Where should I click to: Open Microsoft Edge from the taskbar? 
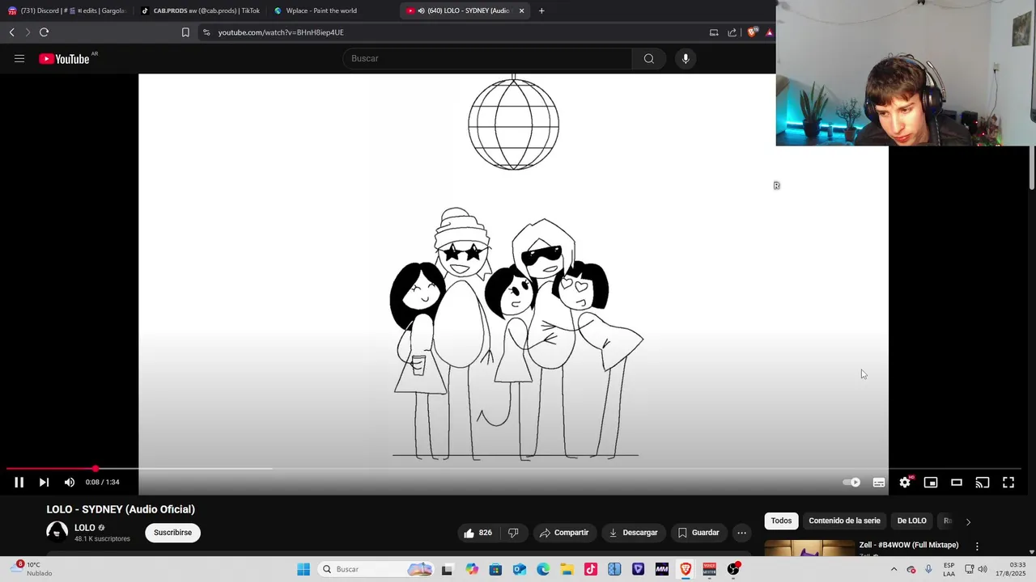[543, 569]
